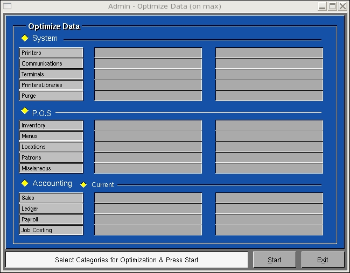Select the Printers category
The image size is (350, 273).
[51, 53]
